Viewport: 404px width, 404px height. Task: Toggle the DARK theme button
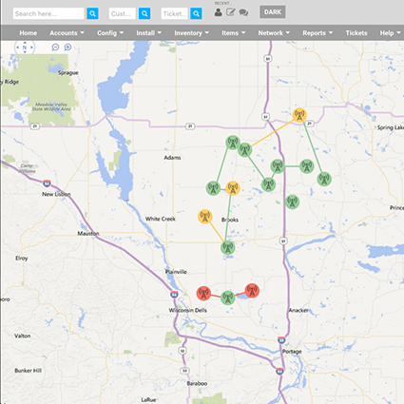tap(273, 12)
